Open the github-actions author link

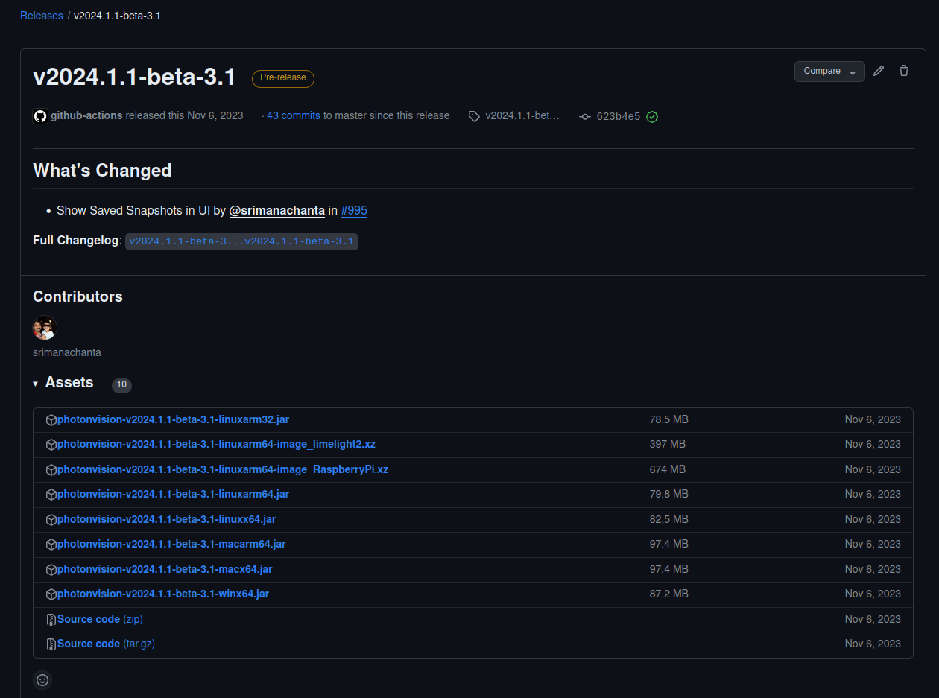pyautogui.click(x=86, y=115)
